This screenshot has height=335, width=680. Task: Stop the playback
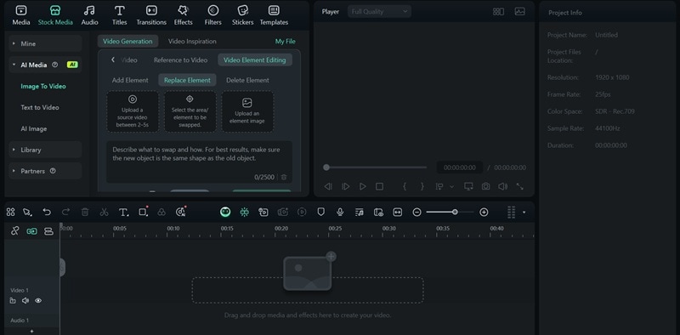click(379, 186)
